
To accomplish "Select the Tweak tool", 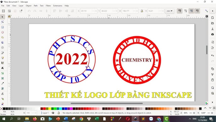I will (x=3, y=94).
